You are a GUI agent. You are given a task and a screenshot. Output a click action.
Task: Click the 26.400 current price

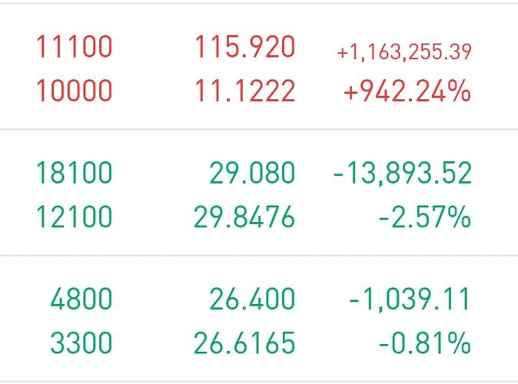tap(252, 299)
